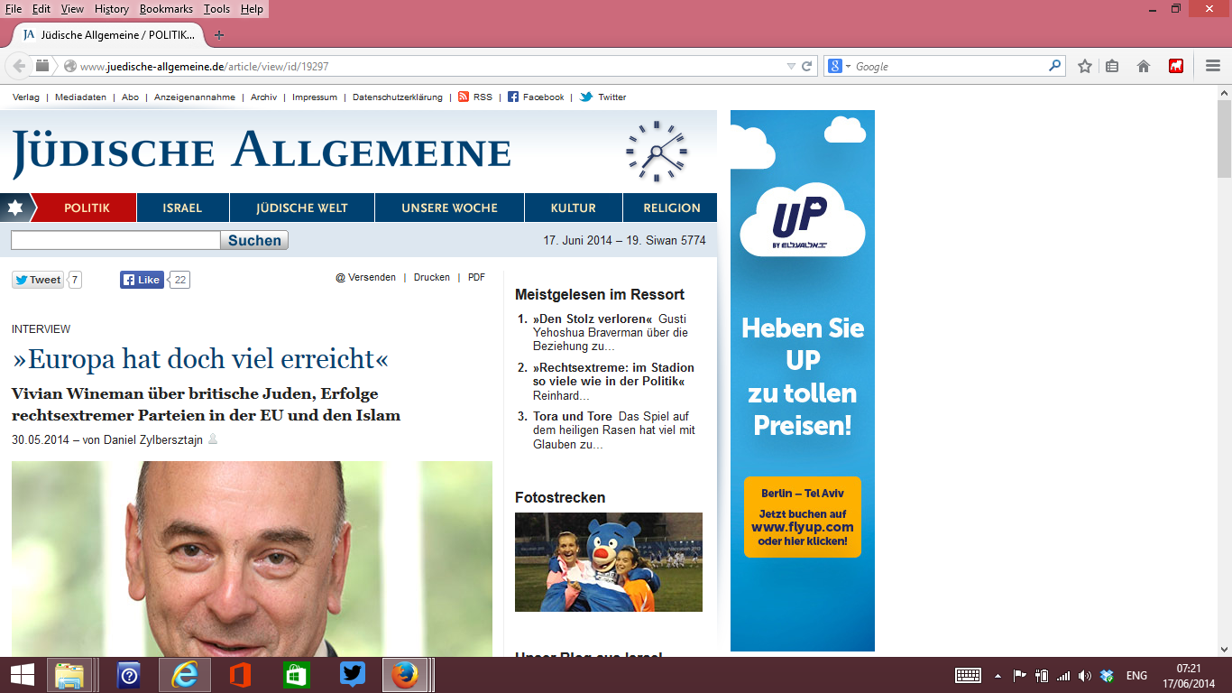This screenshot has width=1232, height=693.
Task: Open the Google search engine dropdown
Action: pyautogui.click(x=839, y=66)
